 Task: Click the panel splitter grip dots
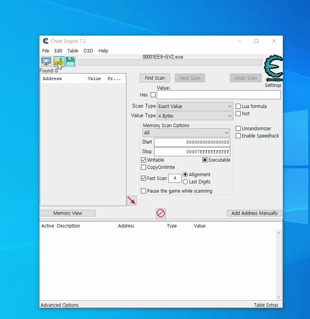pyautogui.click(x=161, y=220)
